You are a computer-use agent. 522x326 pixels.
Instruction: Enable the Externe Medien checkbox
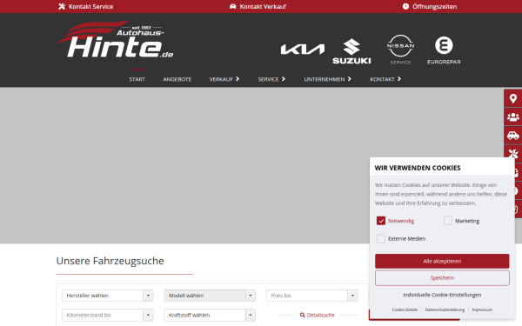point(381,238)
